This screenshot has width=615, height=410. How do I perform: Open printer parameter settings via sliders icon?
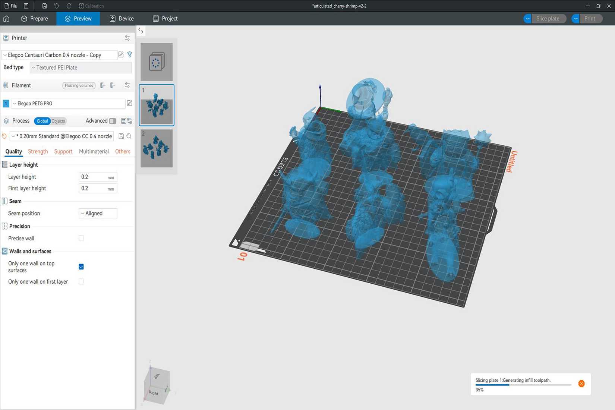(127, 38)
